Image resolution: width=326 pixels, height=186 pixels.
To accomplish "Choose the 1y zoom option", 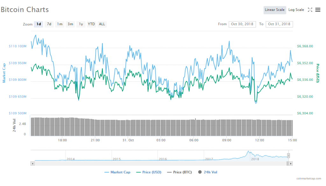I will point(81,24).
